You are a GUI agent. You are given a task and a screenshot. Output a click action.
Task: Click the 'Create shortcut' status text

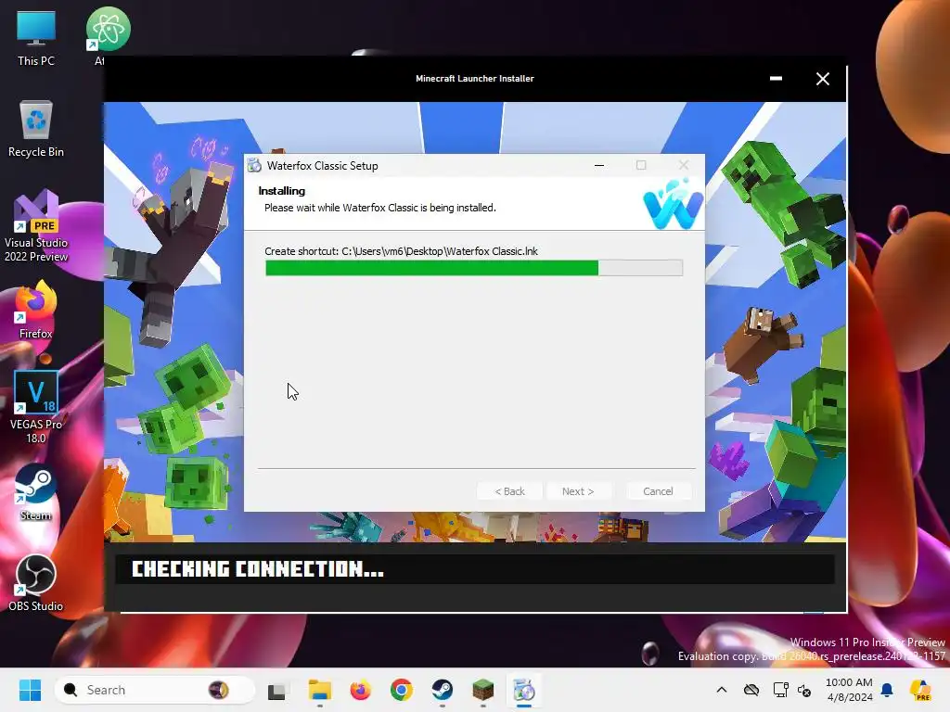tap(401, 251)
